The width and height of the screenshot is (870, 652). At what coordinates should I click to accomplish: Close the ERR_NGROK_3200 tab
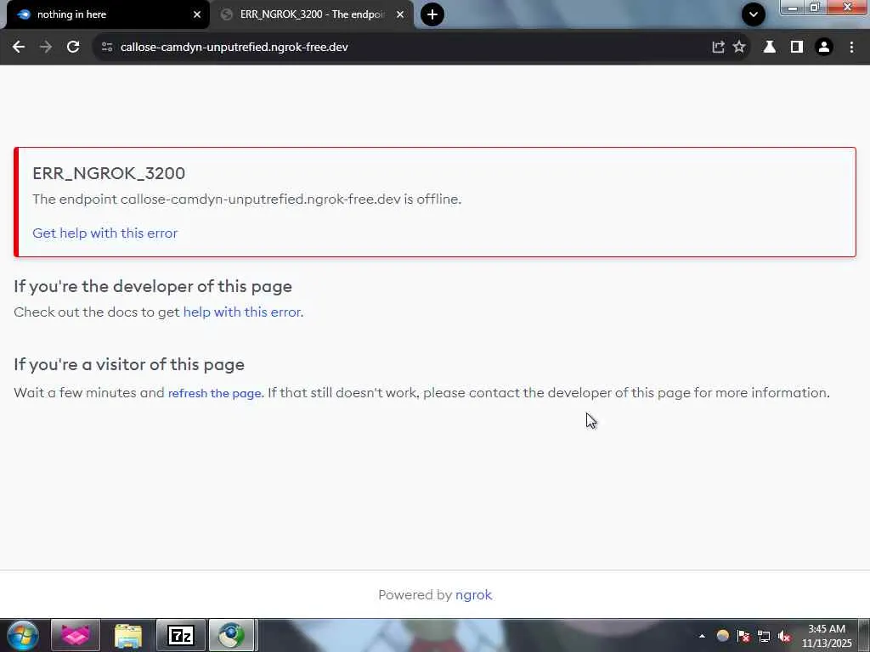pyautogui.click(x=400, y=14)
